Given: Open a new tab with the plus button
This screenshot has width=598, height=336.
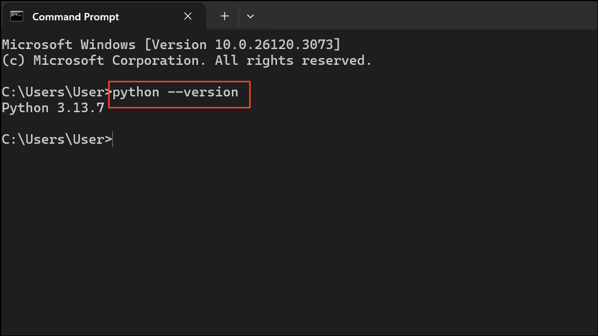Looking at the screenshot, I should (223, 16).
